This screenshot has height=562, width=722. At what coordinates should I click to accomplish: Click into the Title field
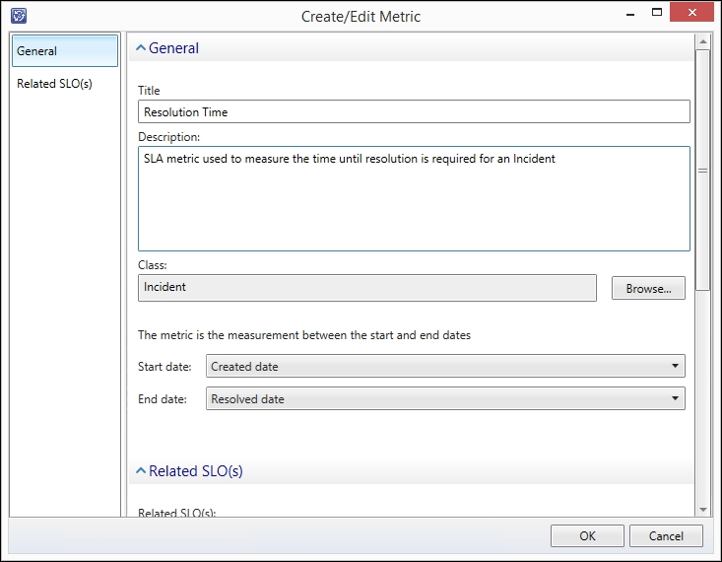point(414,111)
